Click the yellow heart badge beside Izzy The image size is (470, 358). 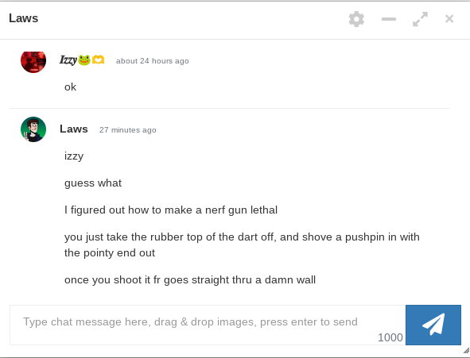pyautogui.click(x=98, y=60)
